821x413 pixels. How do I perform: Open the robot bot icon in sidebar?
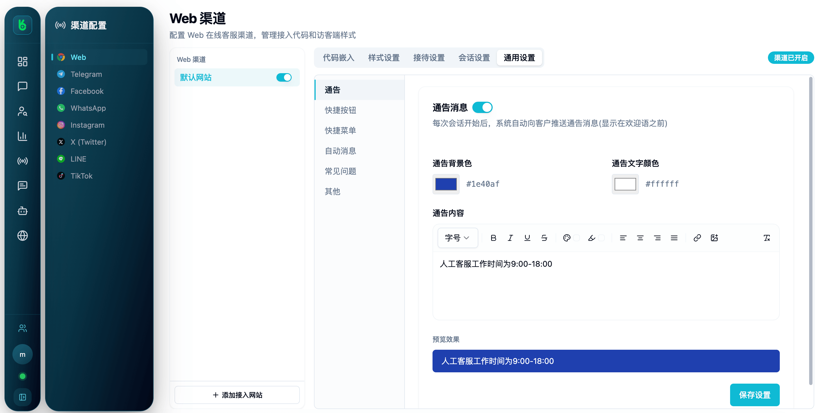click(22, 211)
